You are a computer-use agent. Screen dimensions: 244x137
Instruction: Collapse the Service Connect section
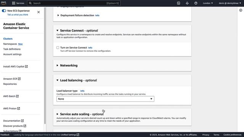click(x=58, y=30)
